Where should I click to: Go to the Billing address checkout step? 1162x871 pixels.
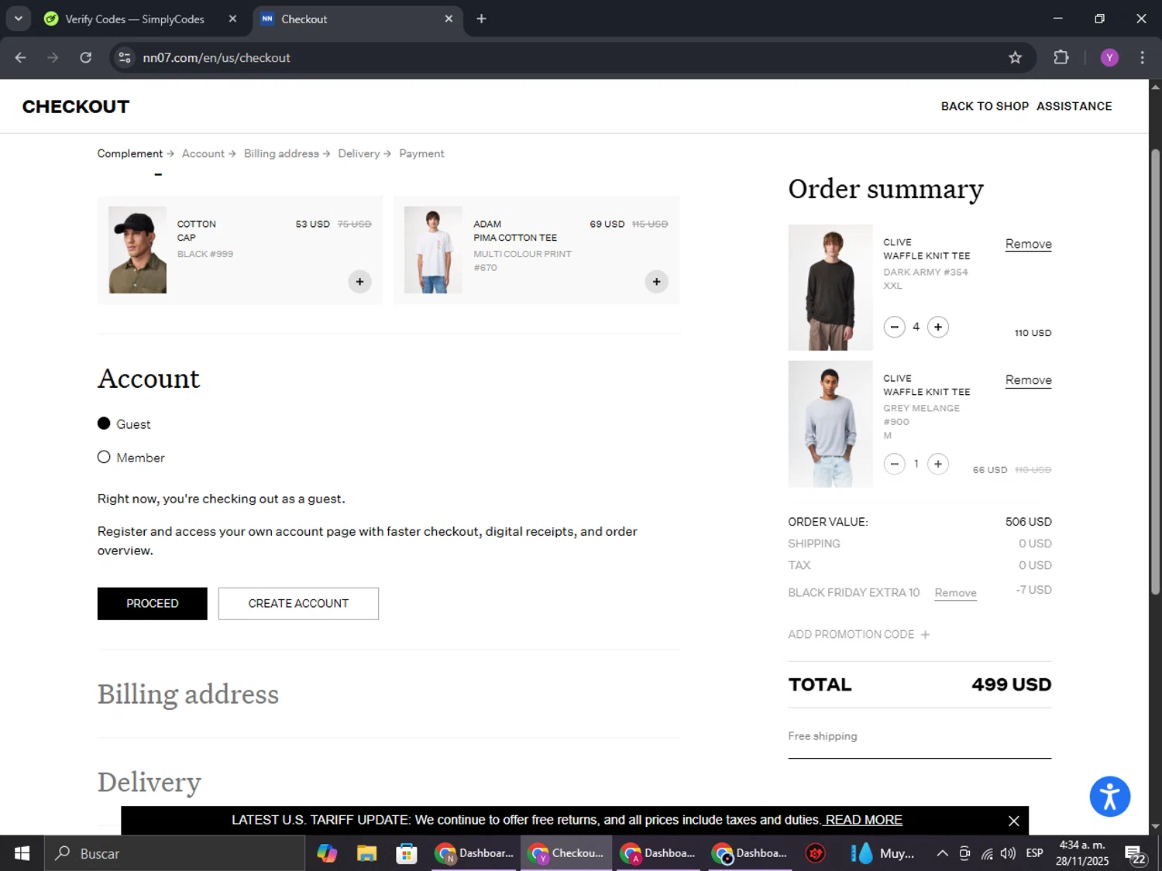coord(281,153)
